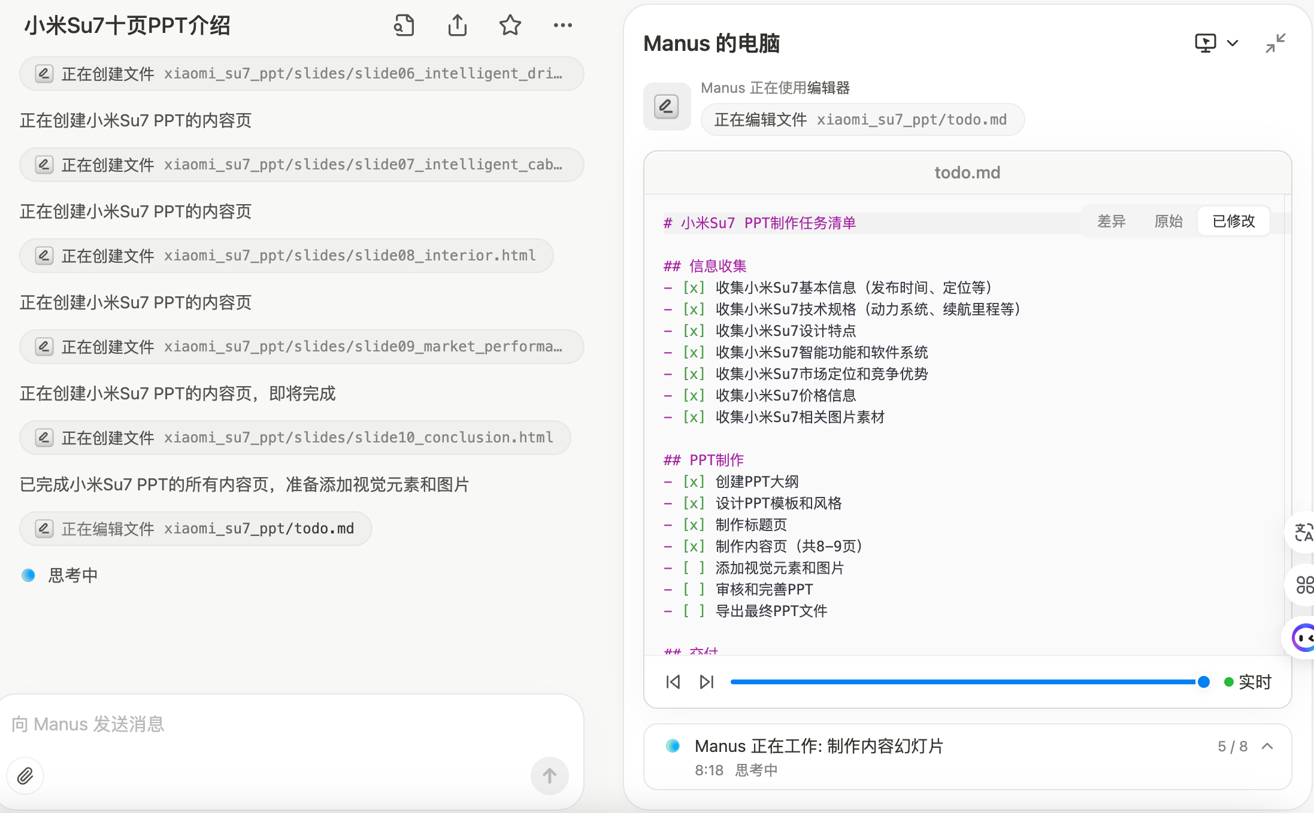Click pencil icon on slide10_conclusion chip
Viewport: 1314px width, 813px height.
tap(44, 438)
